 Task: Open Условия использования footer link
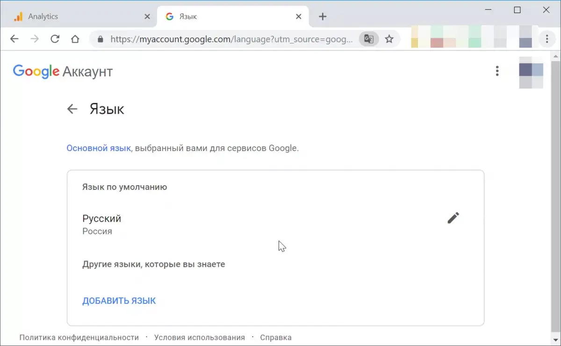tap(200, 337)
